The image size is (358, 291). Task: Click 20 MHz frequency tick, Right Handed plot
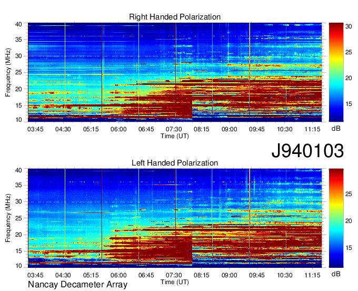pyautogui.click(x=18, y=89)
